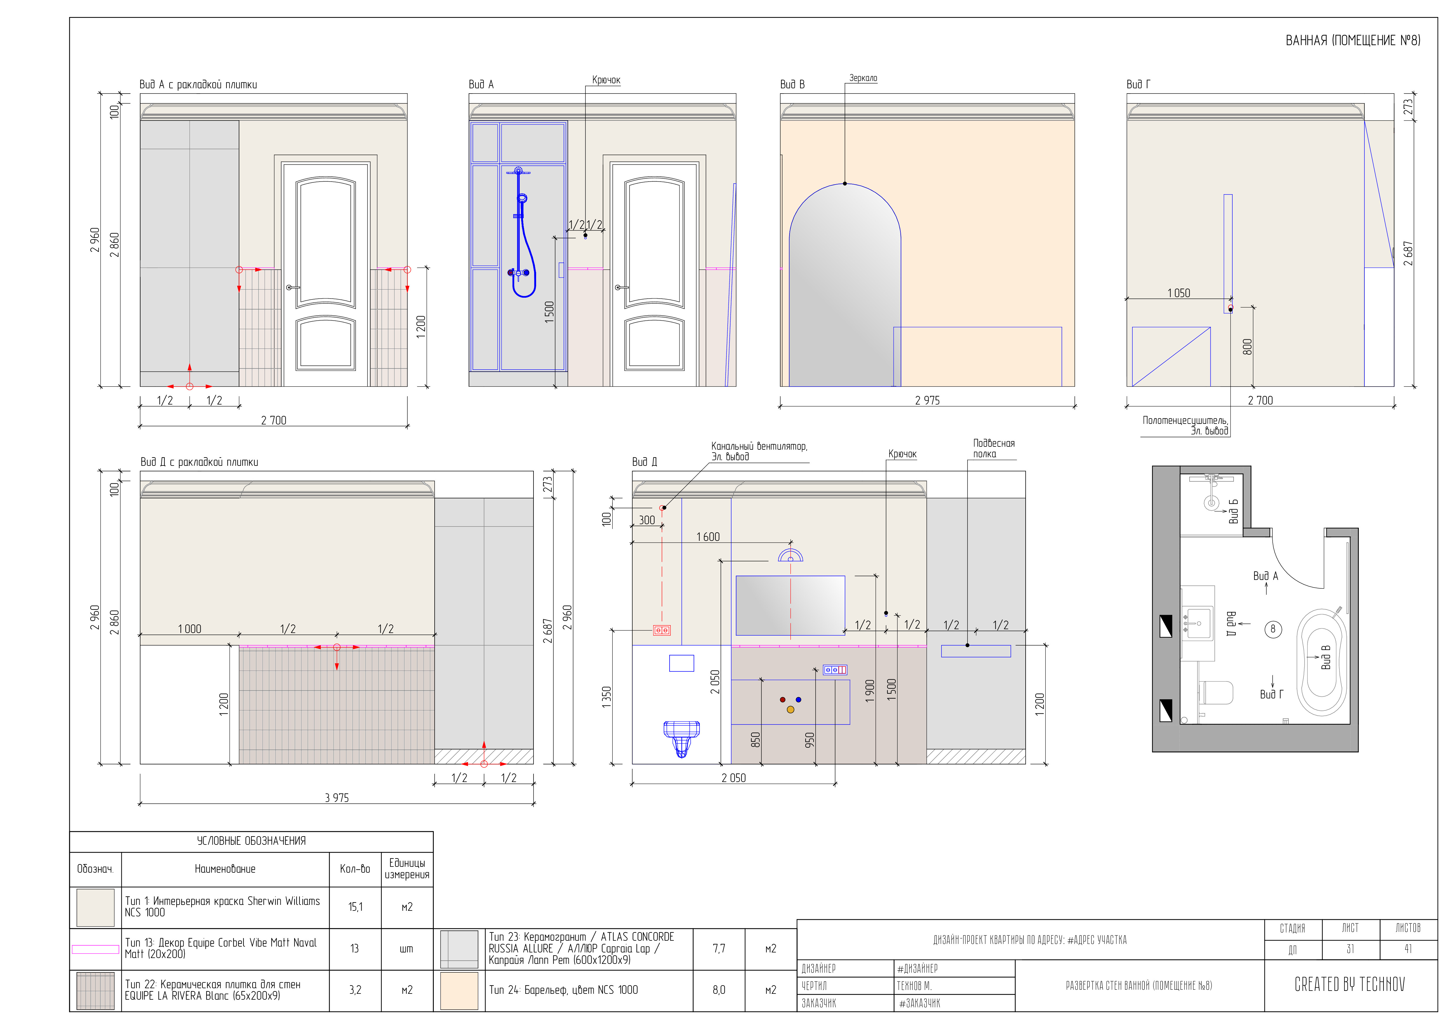Click the arched mirror in Вид В

(844, 285)
